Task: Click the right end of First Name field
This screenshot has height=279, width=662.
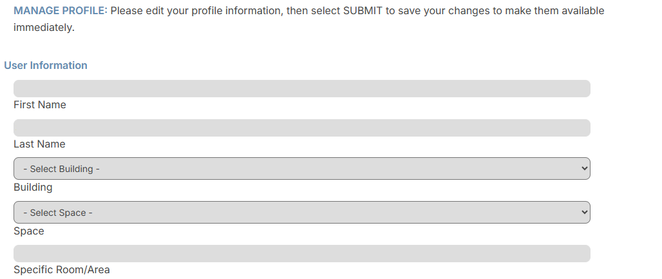Action: 580,89
